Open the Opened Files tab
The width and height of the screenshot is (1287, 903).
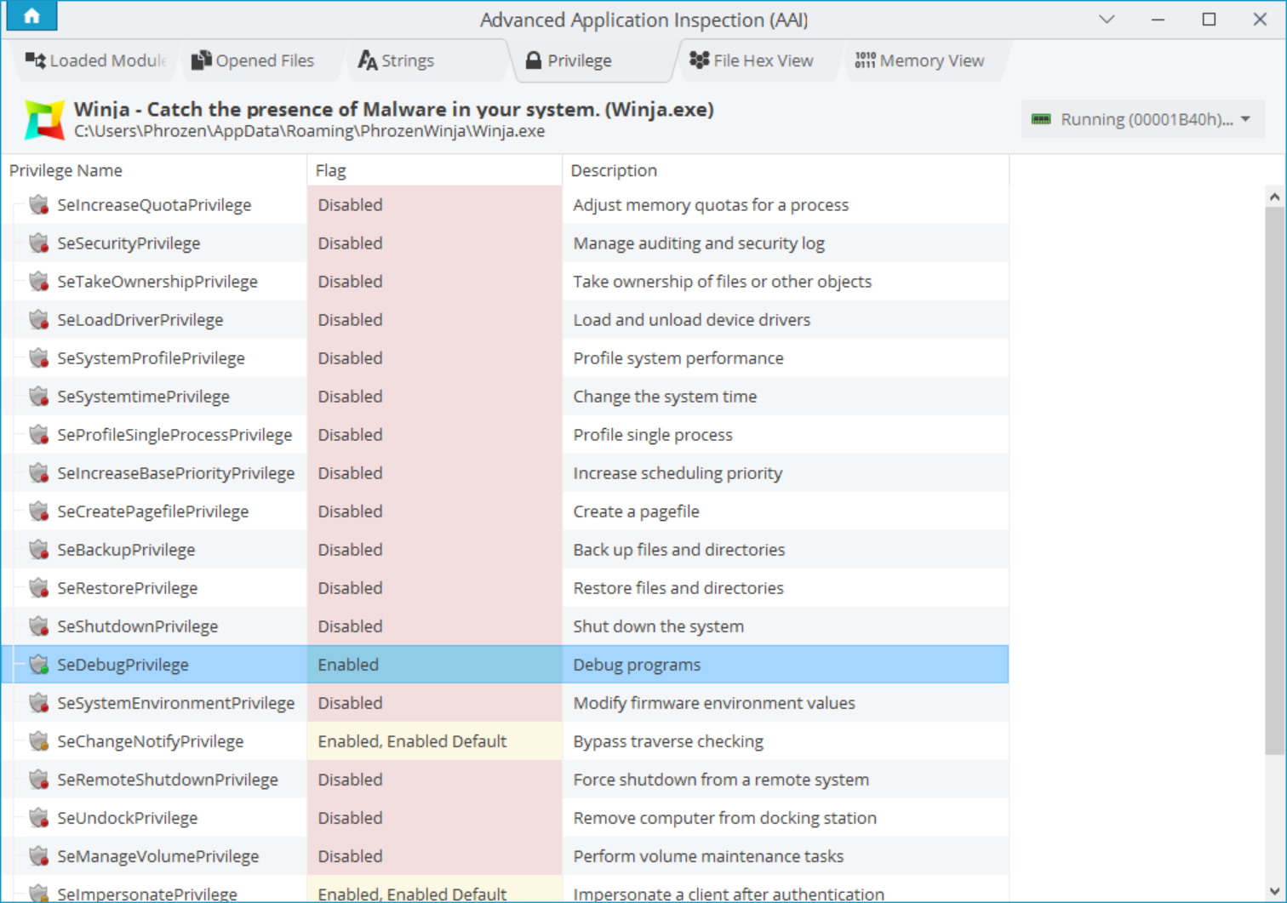point(253,60)
